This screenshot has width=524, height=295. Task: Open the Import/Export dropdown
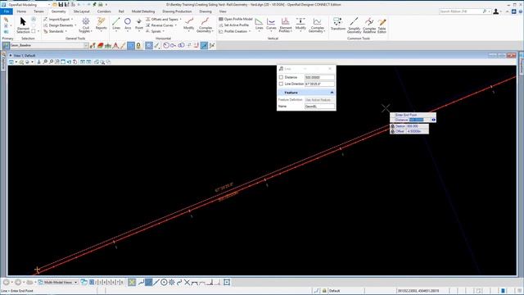[x=58, y=20]
